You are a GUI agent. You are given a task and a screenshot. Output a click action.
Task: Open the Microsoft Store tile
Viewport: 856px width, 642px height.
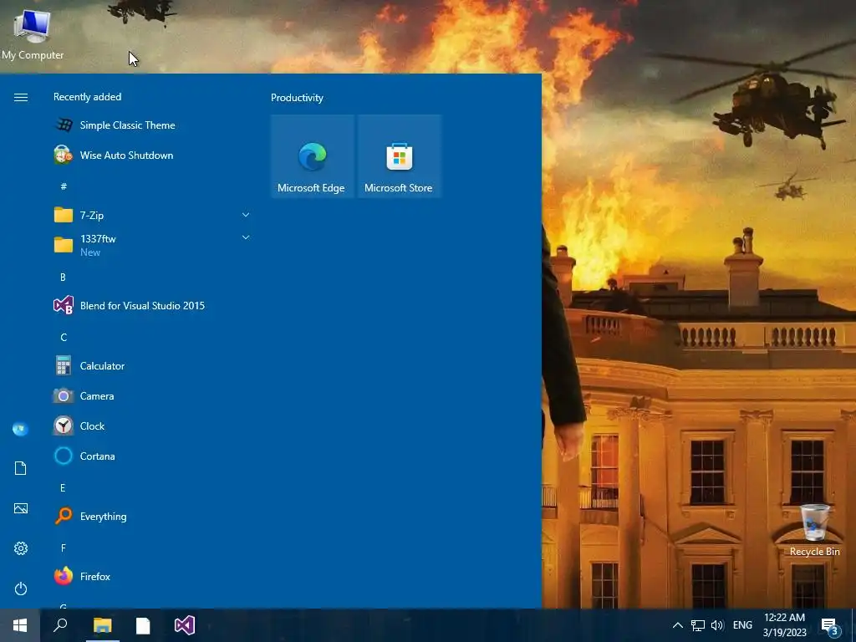(x=399, y=156)
